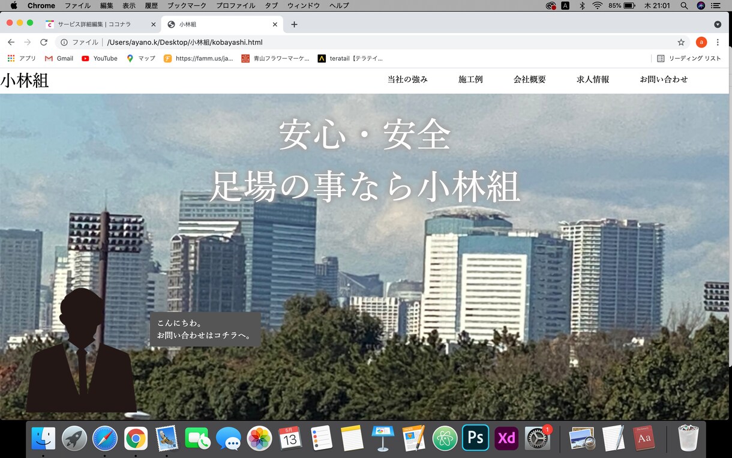Viewport: 732px width, 458px height.
Task: Open the Trash in the Dock
Action: (x=688, y=438)
